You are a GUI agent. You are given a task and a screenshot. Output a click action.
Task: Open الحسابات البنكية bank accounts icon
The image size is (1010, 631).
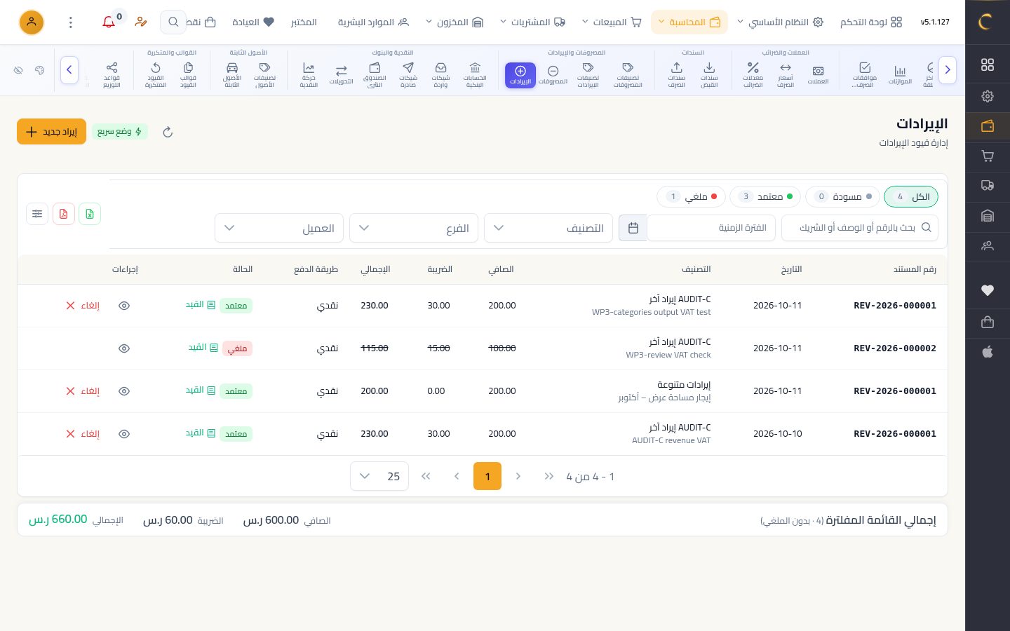tap(475, 74)
